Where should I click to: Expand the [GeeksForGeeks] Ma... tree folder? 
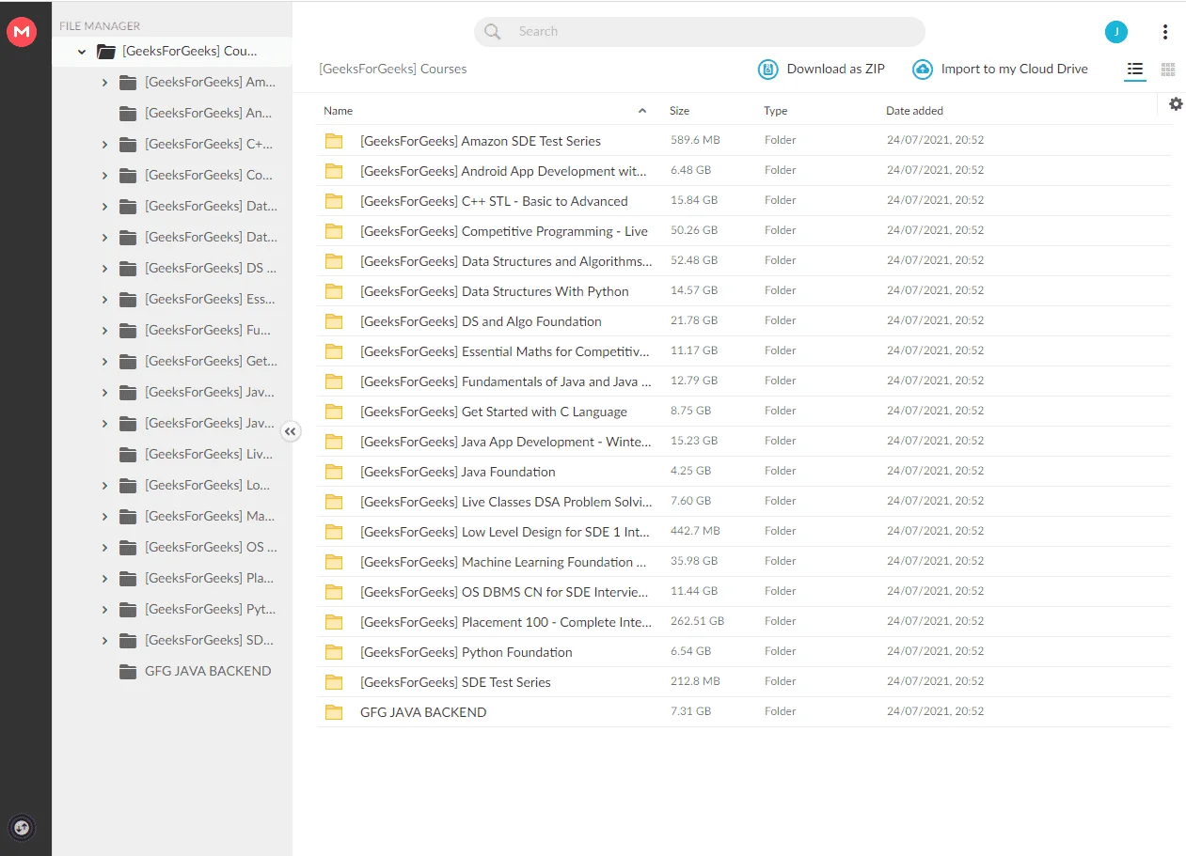104,517
